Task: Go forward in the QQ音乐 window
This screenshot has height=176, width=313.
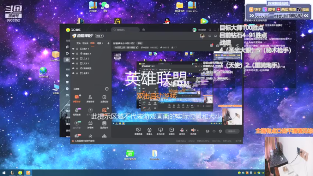Action: (106, 30)
